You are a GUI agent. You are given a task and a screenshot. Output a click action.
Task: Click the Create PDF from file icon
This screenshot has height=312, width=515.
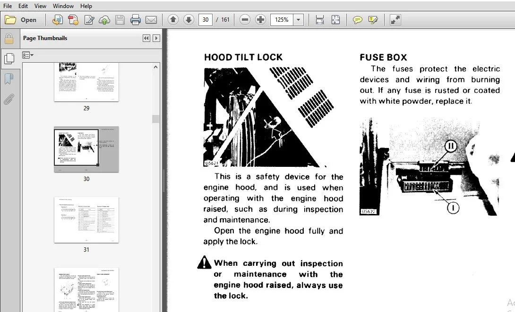pyautogui.click(x=58, y=20)
